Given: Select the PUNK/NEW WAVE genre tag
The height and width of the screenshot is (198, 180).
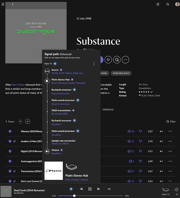Looking at the screenshot, I should tap(121, 73).
